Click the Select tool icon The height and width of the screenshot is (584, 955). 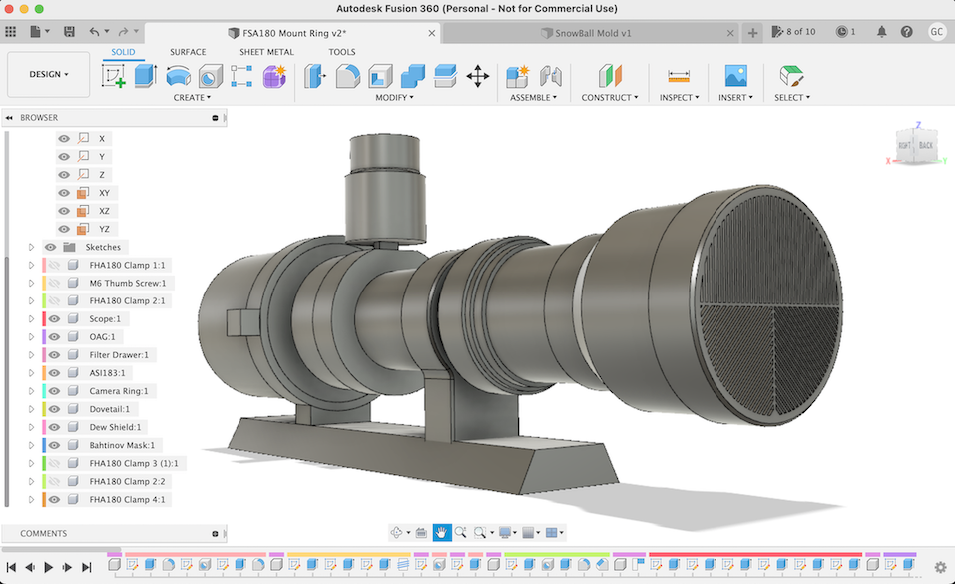[x=791, y=76]
